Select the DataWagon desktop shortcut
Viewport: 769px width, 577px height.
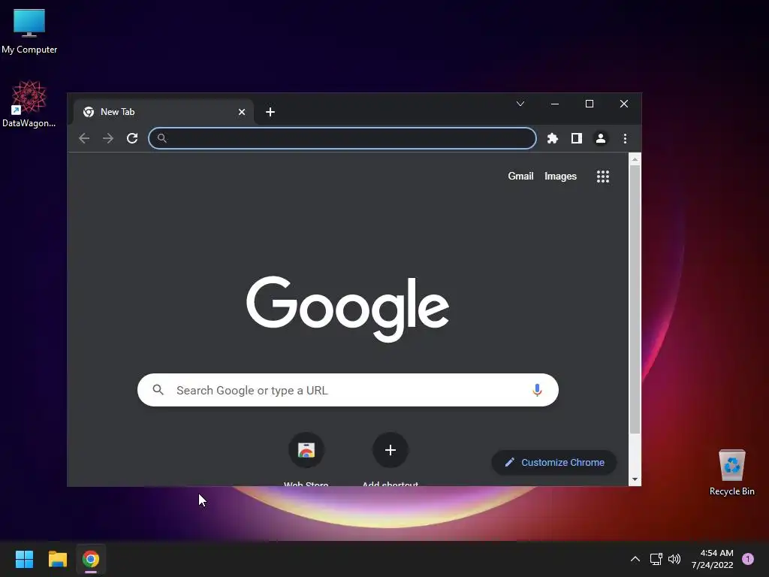(29, 104)
